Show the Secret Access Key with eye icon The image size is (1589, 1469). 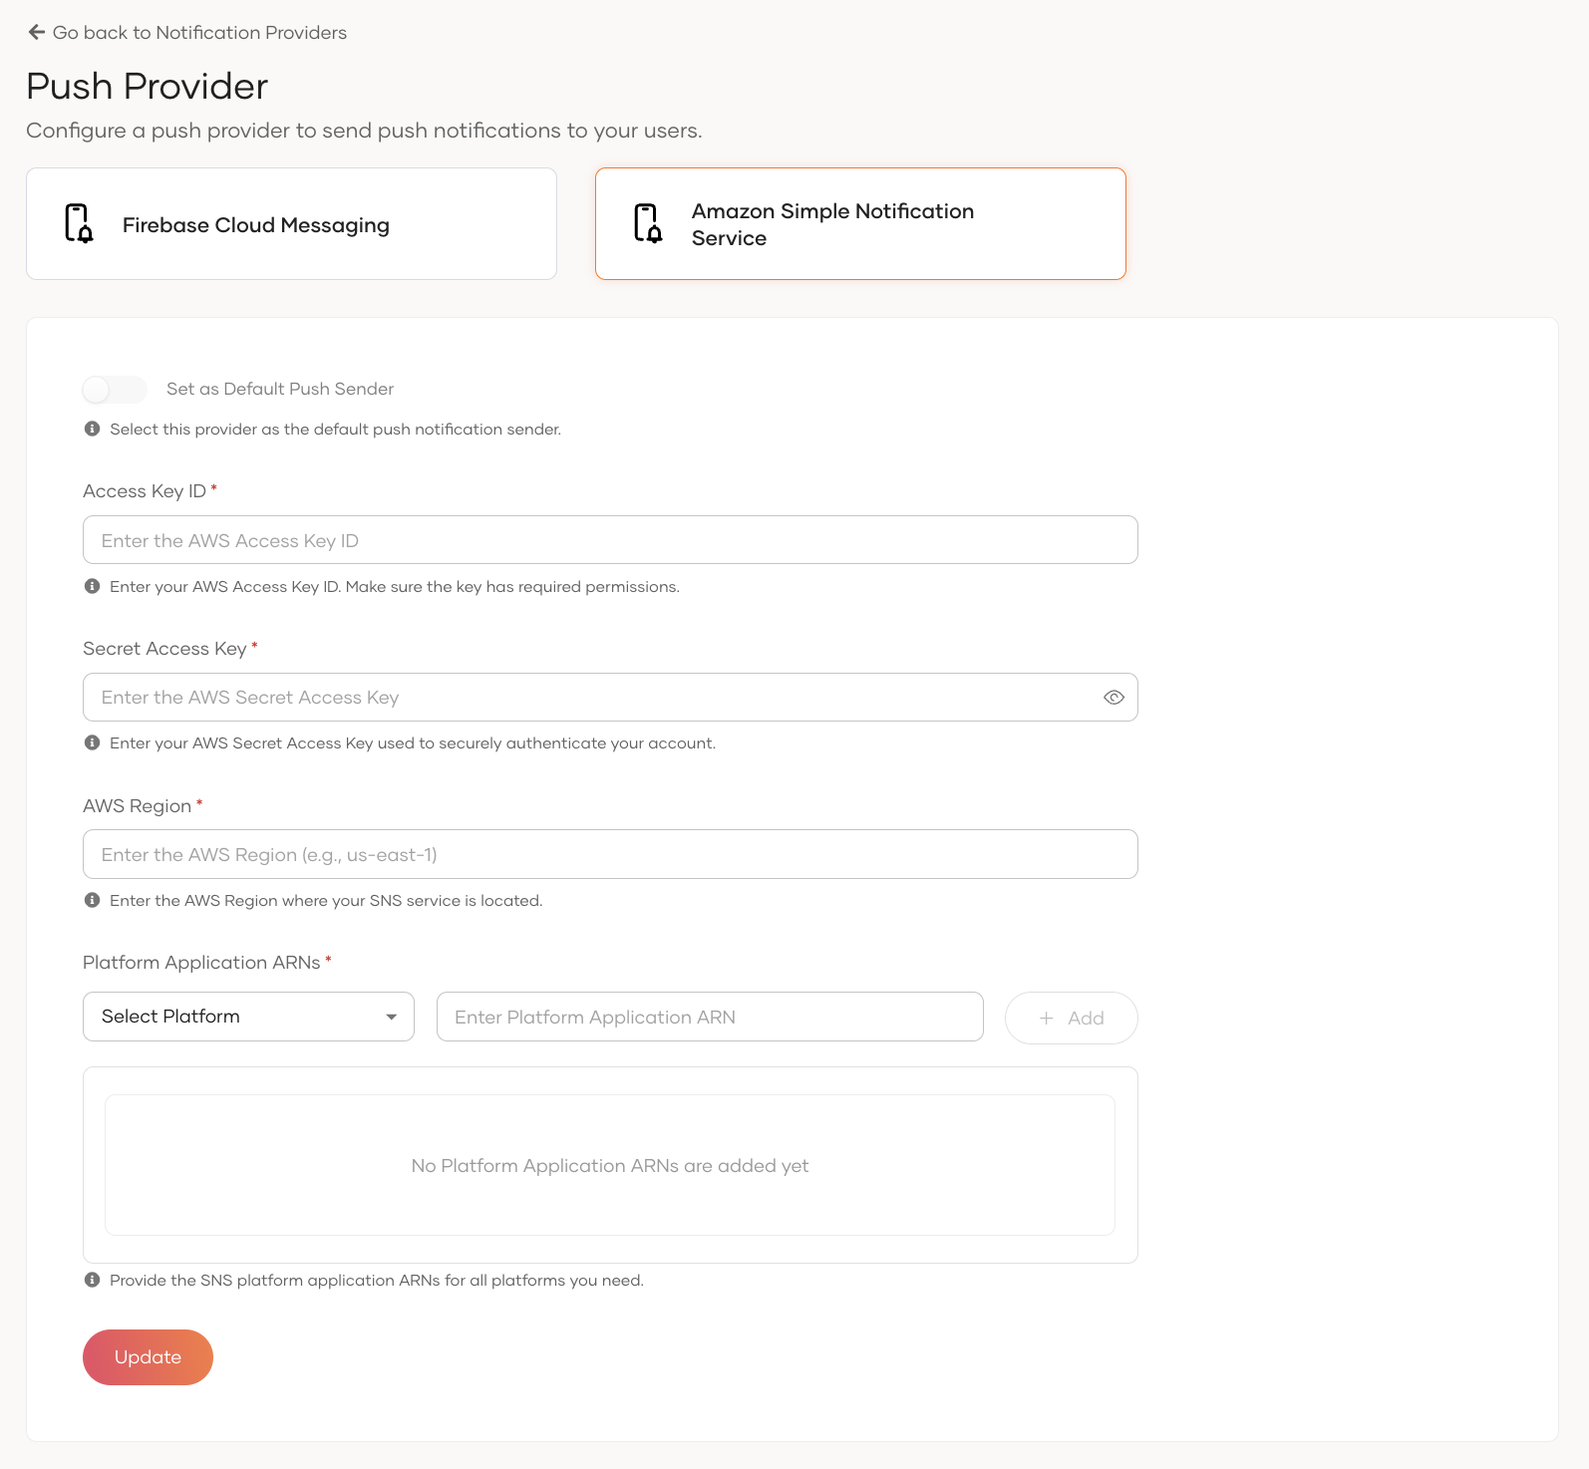[1113, 698]
